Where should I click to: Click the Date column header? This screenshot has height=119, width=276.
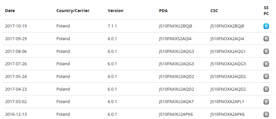click(10, 11)
